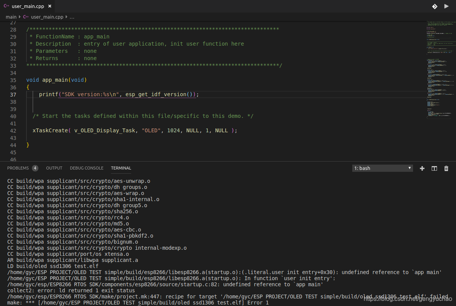Click the FunctionName : app_main comment
456x306 pixels.
70,36
